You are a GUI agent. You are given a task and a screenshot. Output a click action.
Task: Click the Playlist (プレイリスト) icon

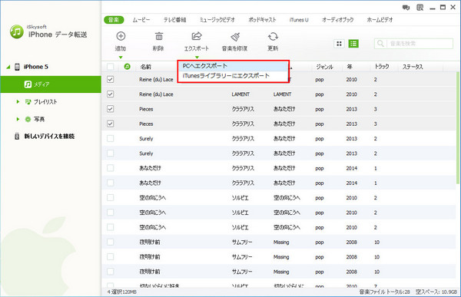(28, 101)
